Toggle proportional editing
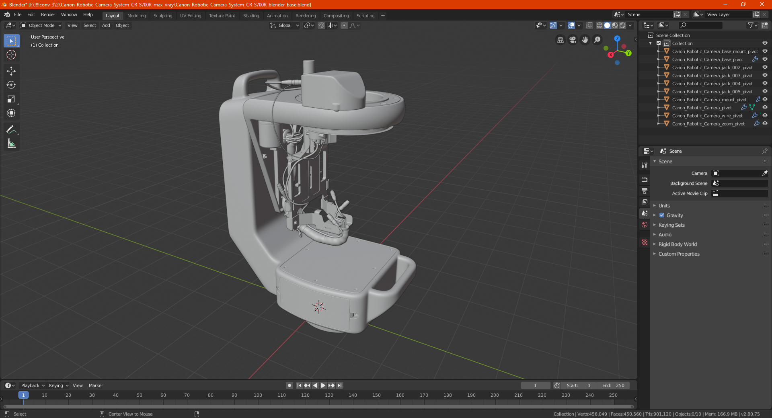772x418 pixels. pos(344,25)
